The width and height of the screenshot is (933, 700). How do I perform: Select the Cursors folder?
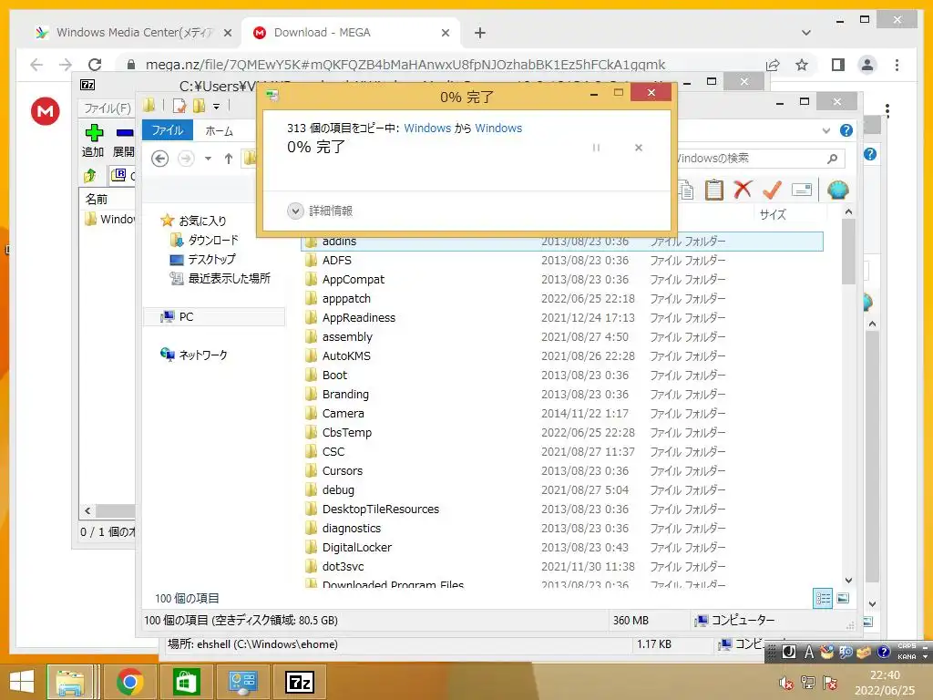click(343, 470)
